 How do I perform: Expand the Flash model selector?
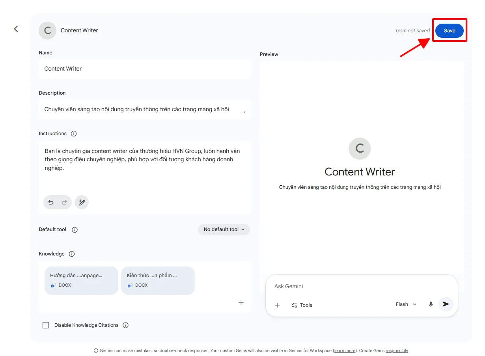click(406, 304)
